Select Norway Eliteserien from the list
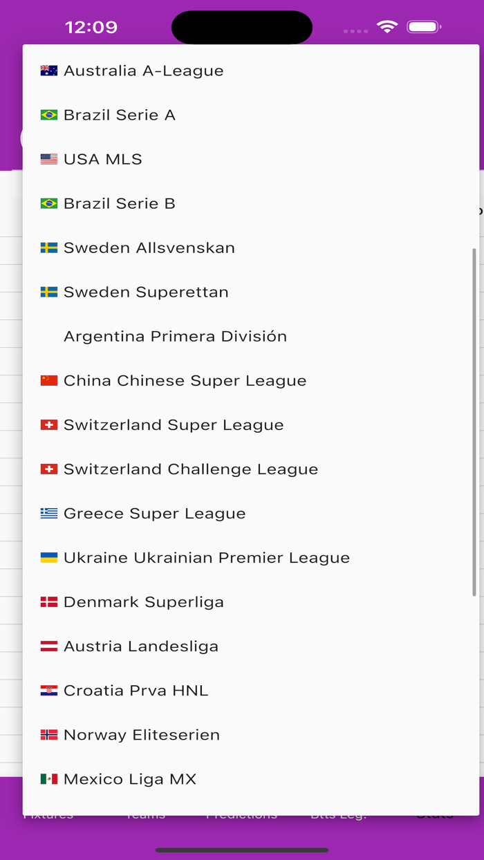Image resolution: width=484 pixels, height=860 pixels. 142,734
